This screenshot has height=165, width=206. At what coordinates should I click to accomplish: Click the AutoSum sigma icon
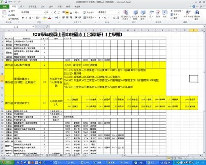tap(172, 11)
